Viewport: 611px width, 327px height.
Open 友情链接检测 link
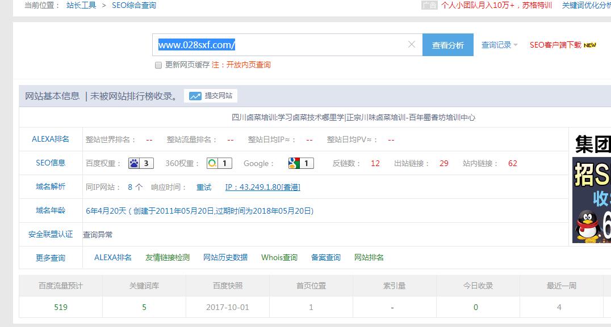click(x=168, y=257)
